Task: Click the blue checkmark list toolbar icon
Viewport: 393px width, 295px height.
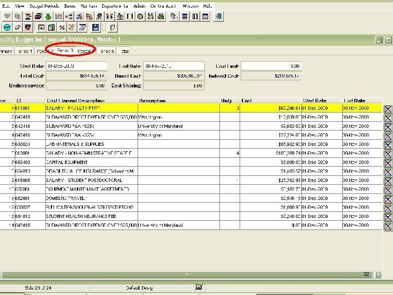Action: [79, 16]
